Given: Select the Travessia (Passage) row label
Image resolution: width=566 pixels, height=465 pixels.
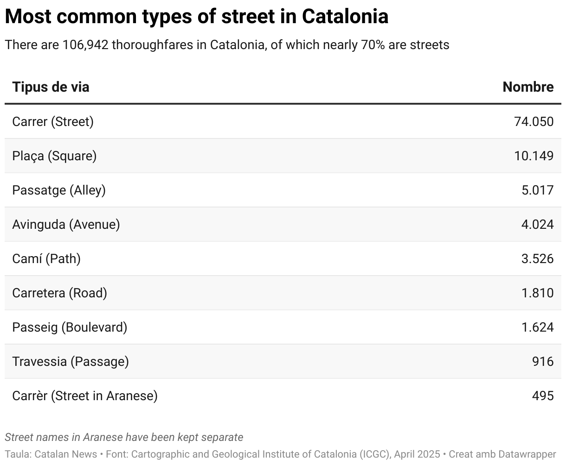Looking at the screenshot, I should [71, 361].
